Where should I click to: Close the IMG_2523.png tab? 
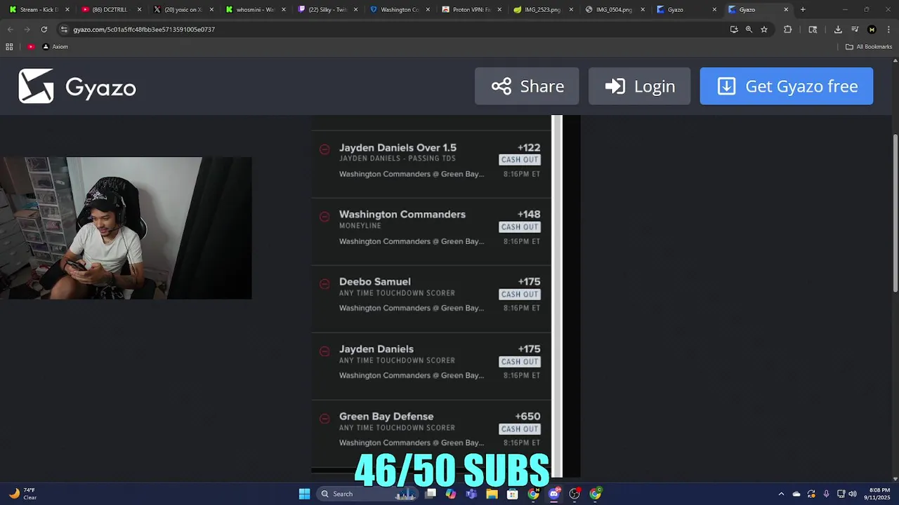(570, 10)
